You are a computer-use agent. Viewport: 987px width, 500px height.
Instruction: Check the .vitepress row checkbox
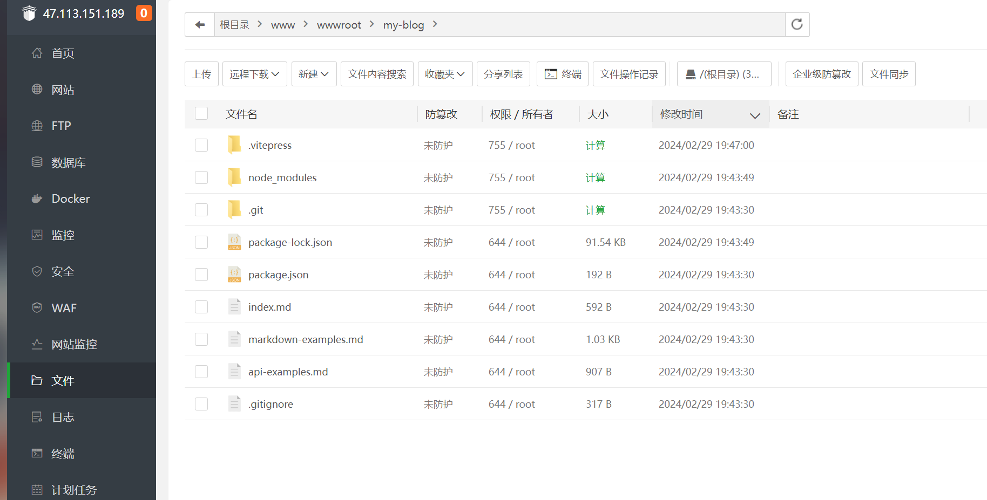click(x=201, y=145)
